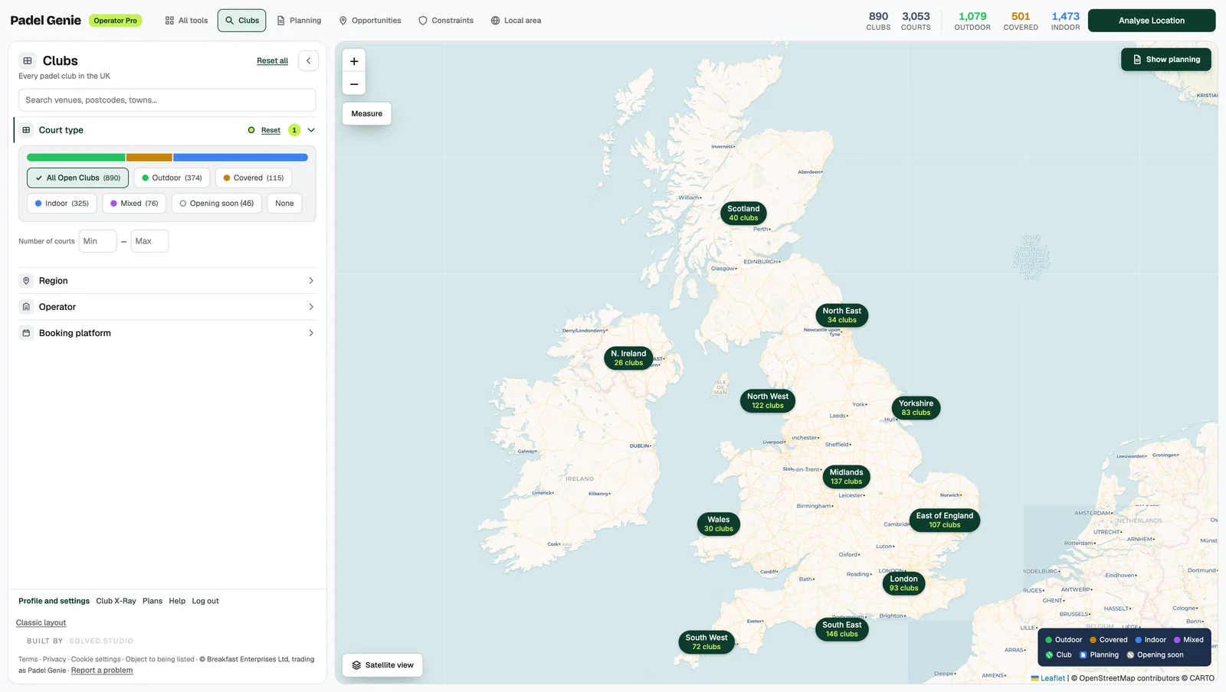The image size is (1226, 692).
Task: Zoom in on the map
Action: [354, 61]
